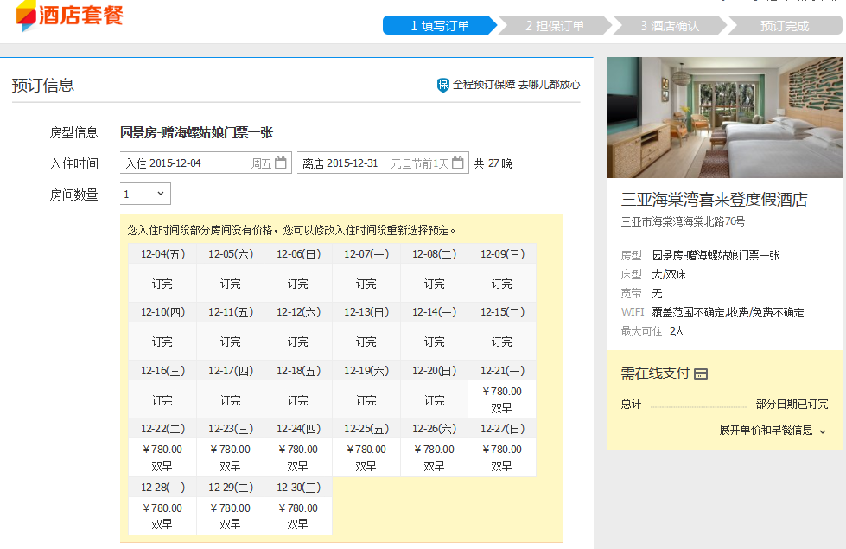
Task: Select the 12-25 ¥780 price cell
Action: 366,457
